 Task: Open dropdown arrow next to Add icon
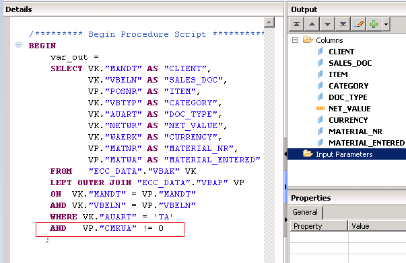click(386, 24)
